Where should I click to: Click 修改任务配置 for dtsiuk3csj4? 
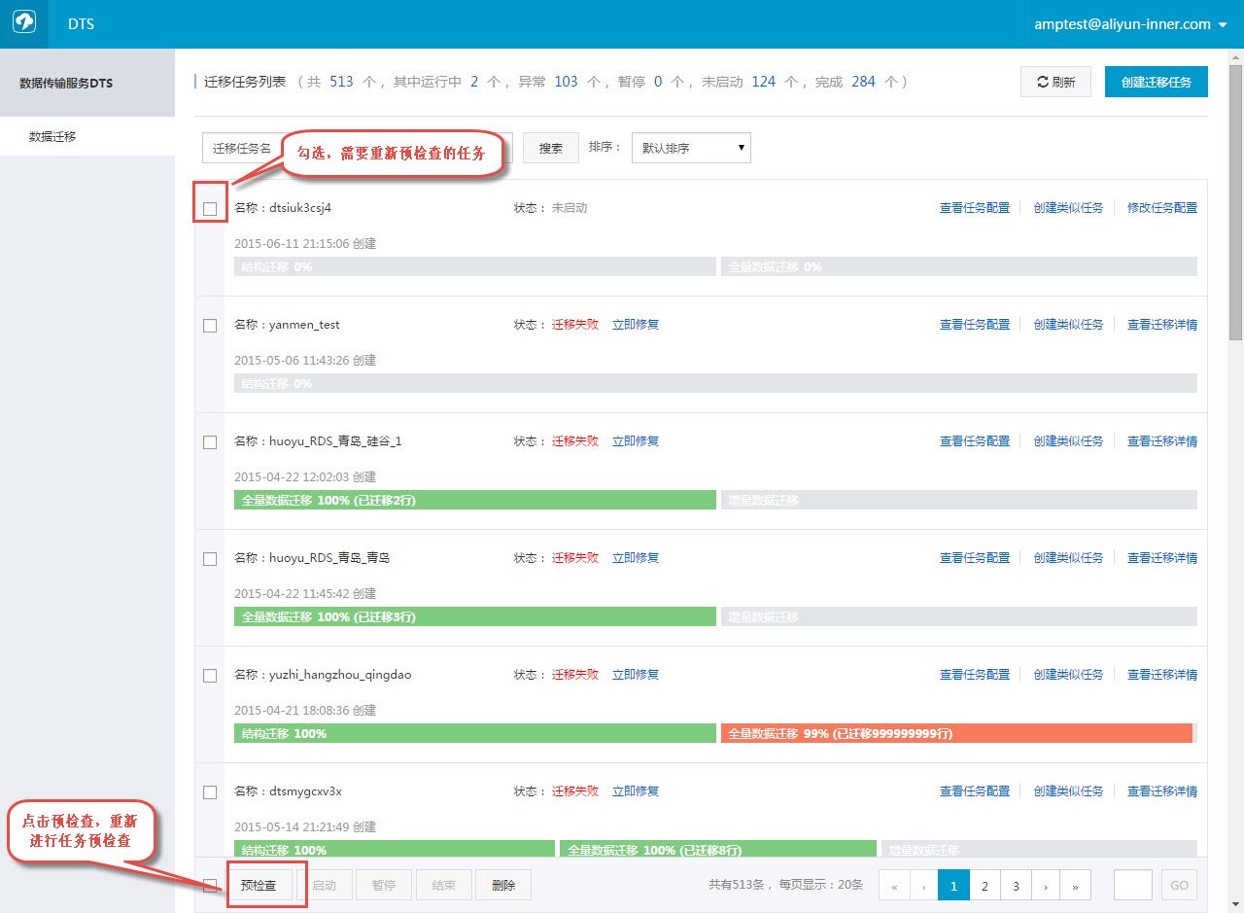point(1162,208)
